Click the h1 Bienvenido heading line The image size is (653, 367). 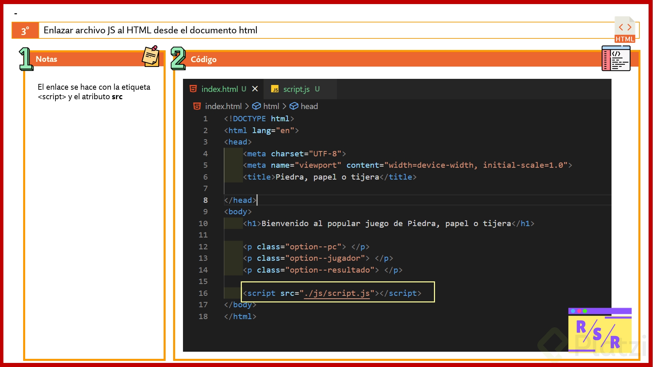[388, 224]
